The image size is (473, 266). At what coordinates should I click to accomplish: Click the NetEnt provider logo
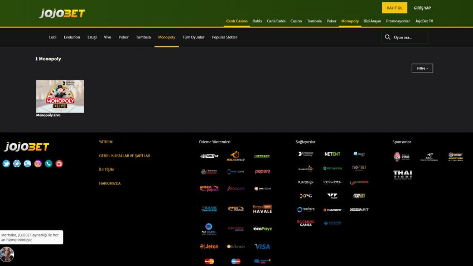(332, 154)
